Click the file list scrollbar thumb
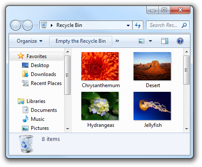The width and height of the screenshot is (202, 167). click(186, 70)
